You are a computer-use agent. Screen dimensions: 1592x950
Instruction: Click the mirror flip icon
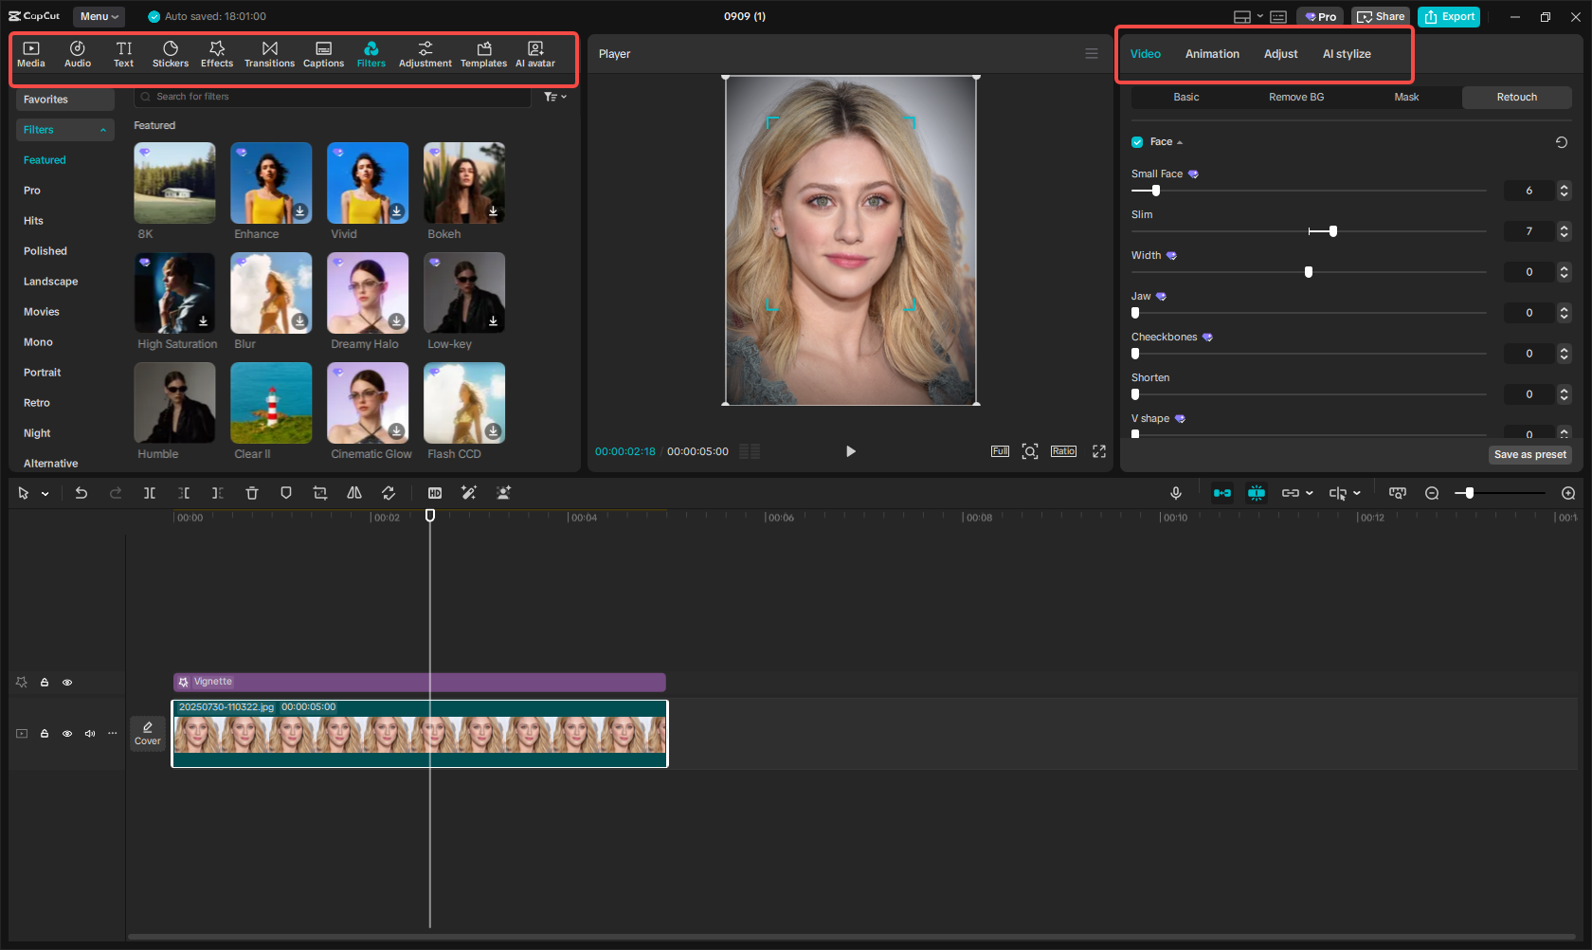coord(354,493)
